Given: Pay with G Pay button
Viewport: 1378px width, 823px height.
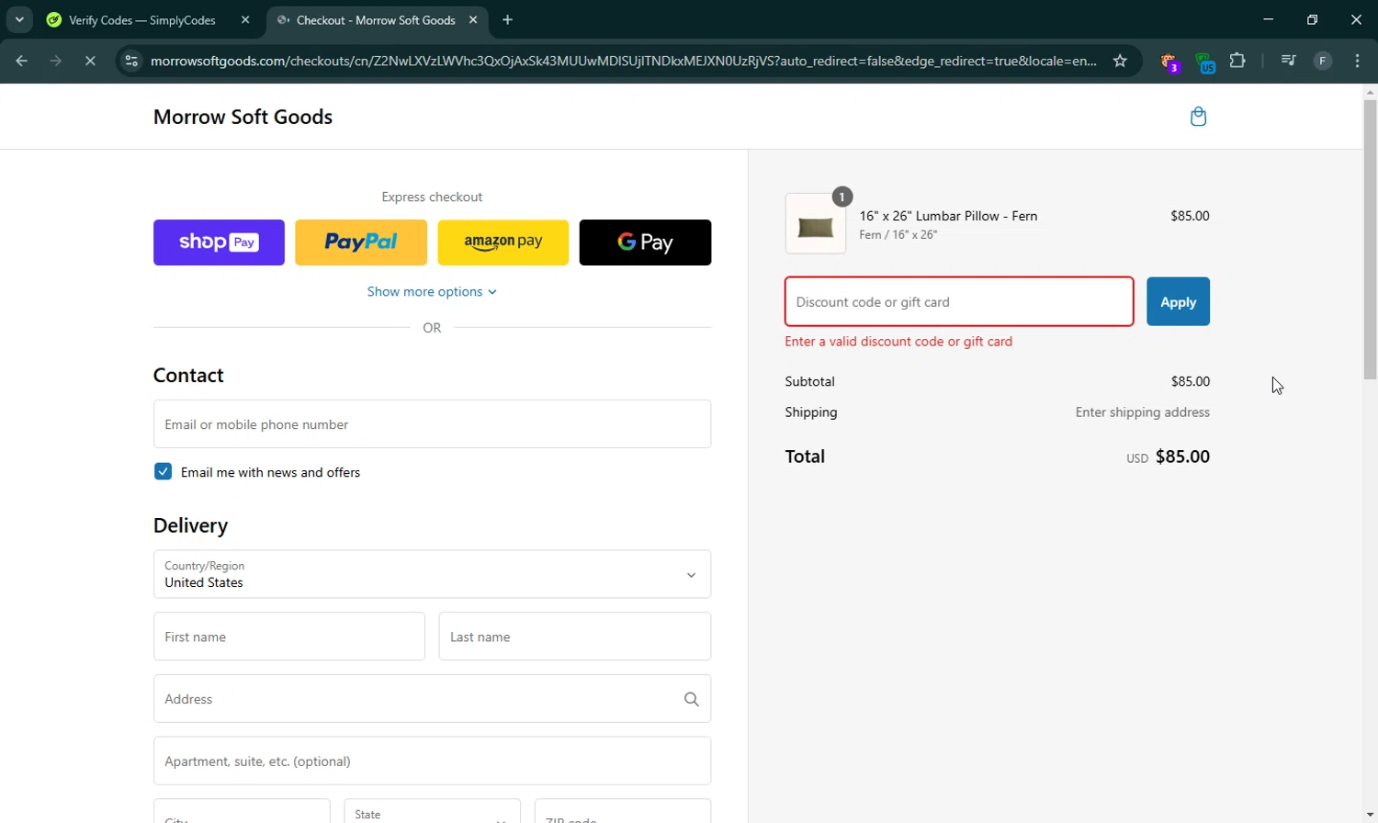Looking at the screenshot, I should [645, 242].
